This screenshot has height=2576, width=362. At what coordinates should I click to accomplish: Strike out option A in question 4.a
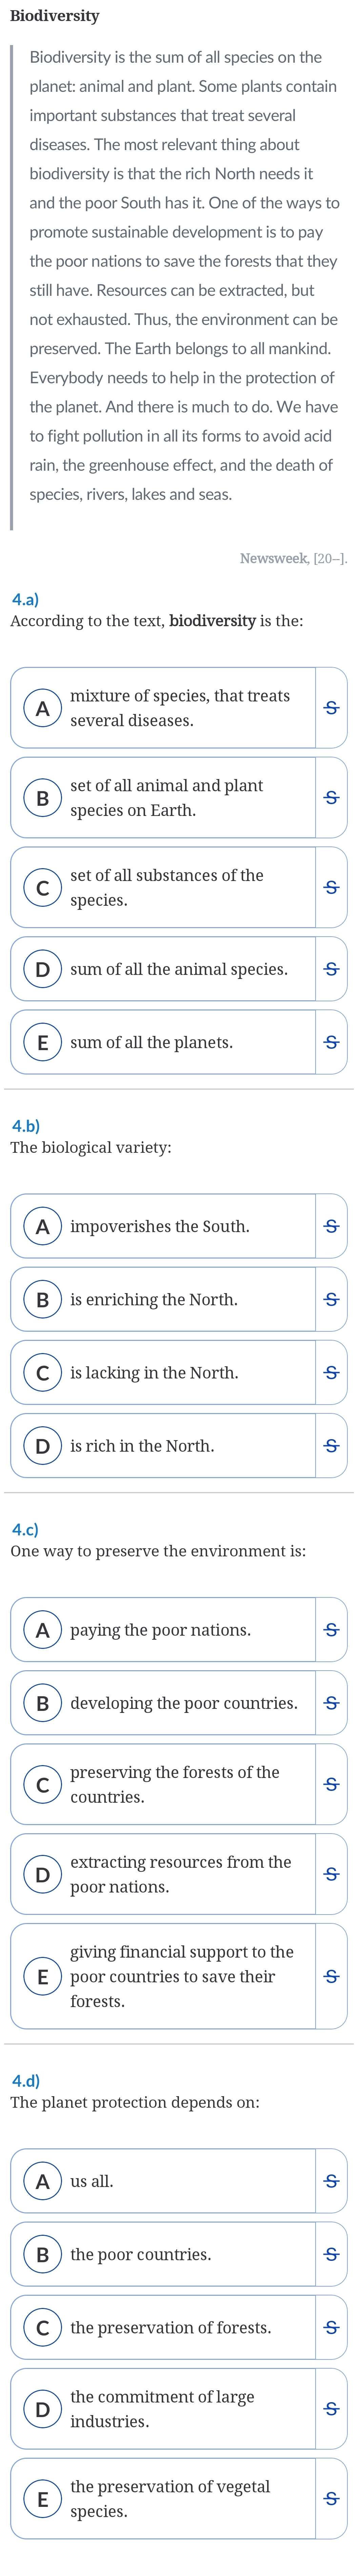(332, 707)
